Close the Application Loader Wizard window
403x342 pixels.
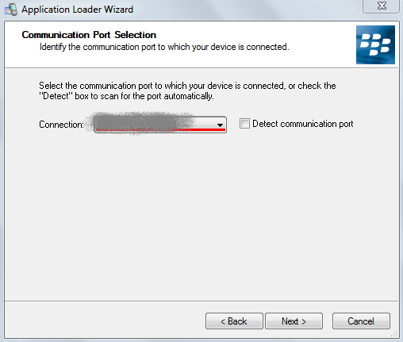tap(381, 6)
